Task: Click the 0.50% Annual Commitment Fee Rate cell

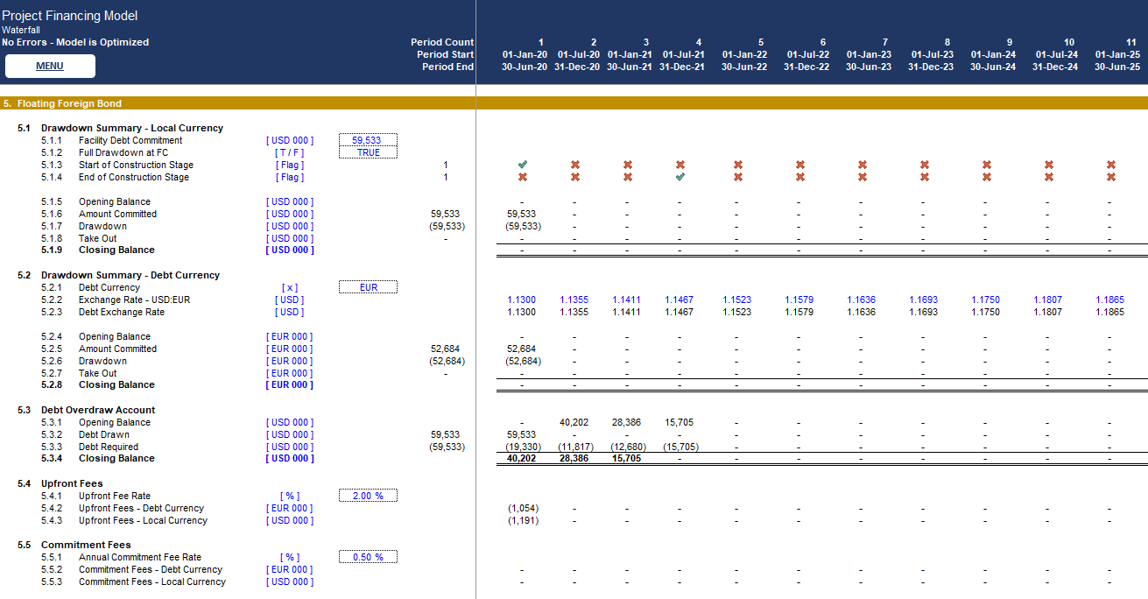Action: [x=368, y=556]
